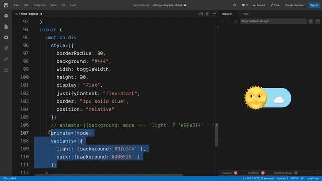Image resolution: width=322 pixels, height=181 pixels.
Task: Click the preview URL address field
Action: [274, 21]
